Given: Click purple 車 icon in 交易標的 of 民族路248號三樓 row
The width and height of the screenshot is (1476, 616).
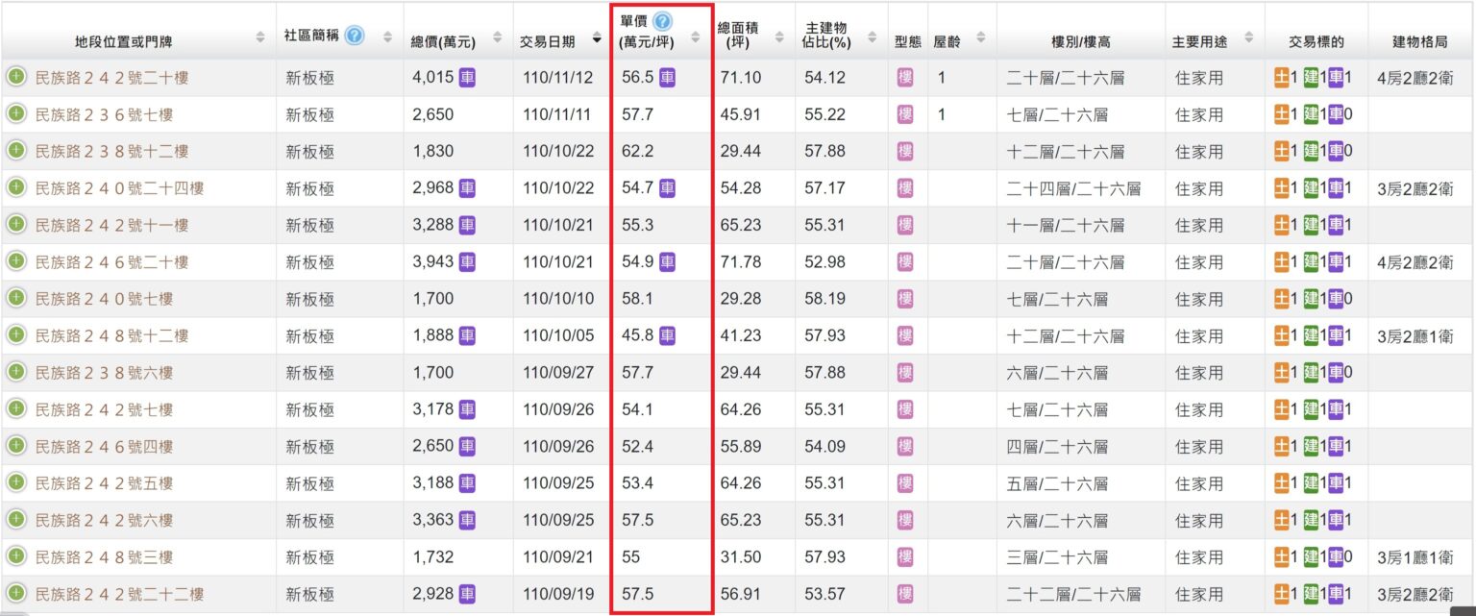Looking at the screenshot, I should tap(1336, 556).
